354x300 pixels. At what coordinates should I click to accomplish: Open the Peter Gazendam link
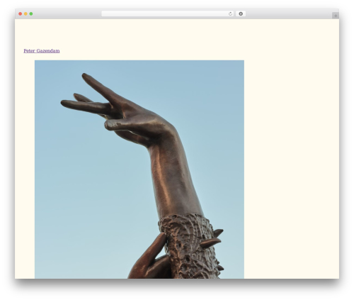(x=42, y=51)
